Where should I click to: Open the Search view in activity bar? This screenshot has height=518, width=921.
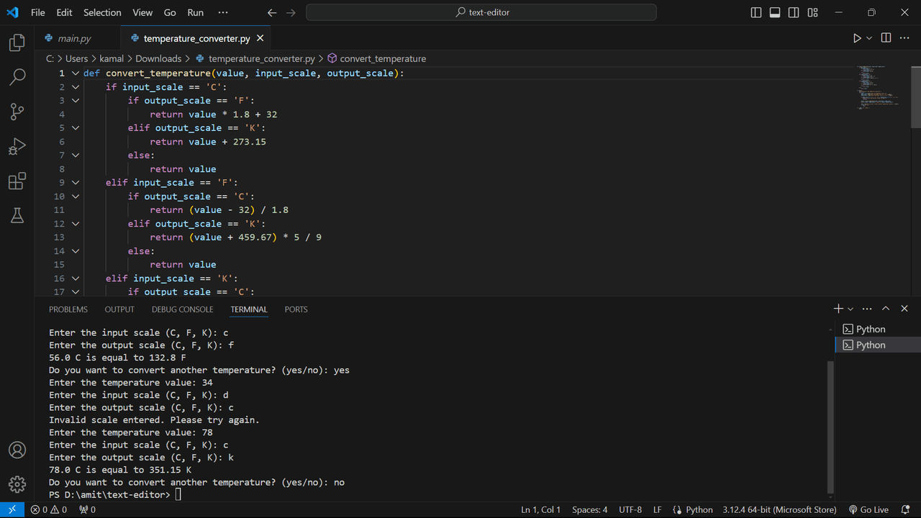click(x=17, y=77)
